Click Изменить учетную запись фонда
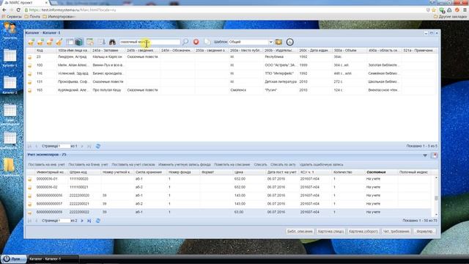The width and height of the screenshot is (469, 264). tap(184, 164)
